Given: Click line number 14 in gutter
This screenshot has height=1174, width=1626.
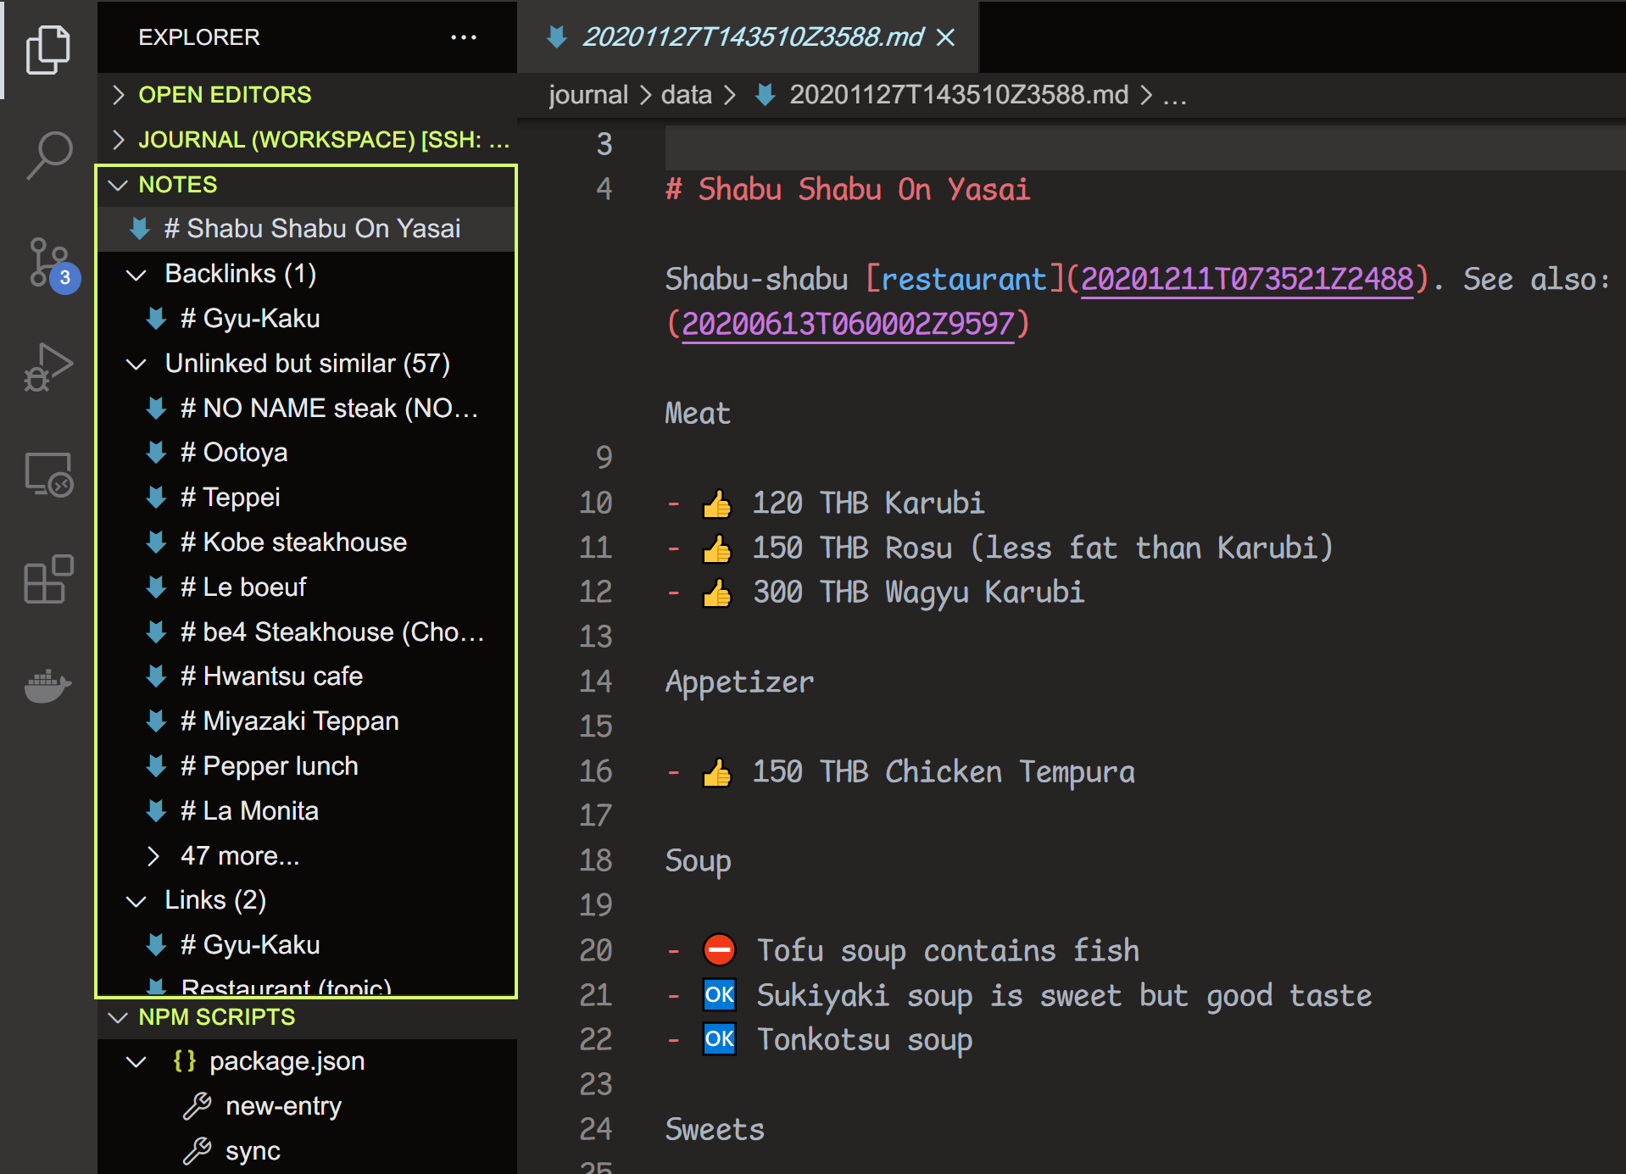Looking at the screenshot, I should pyautogui.click(x=596, y=682).
